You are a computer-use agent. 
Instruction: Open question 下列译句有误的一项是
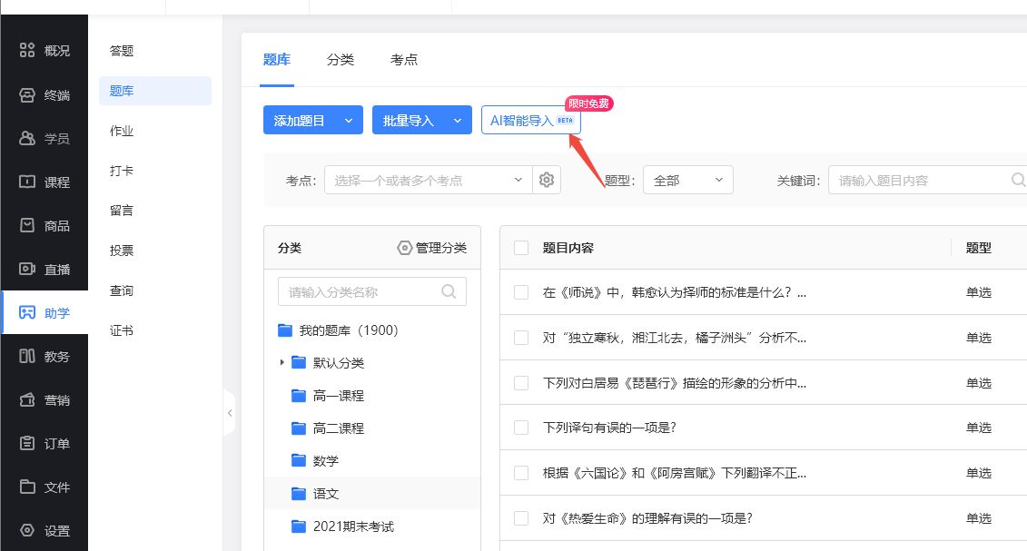pyautogui.click(x=609, y=428)
